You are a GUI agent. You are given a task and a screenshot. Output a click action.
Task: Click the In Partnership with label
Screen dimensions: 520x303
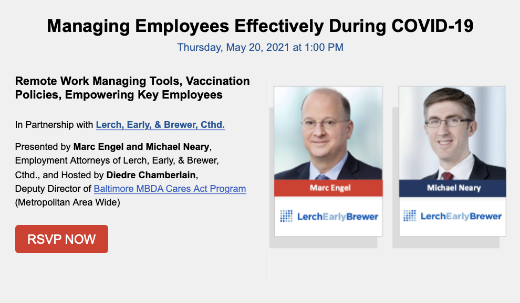pyautogui.click(x=54, y=125)
